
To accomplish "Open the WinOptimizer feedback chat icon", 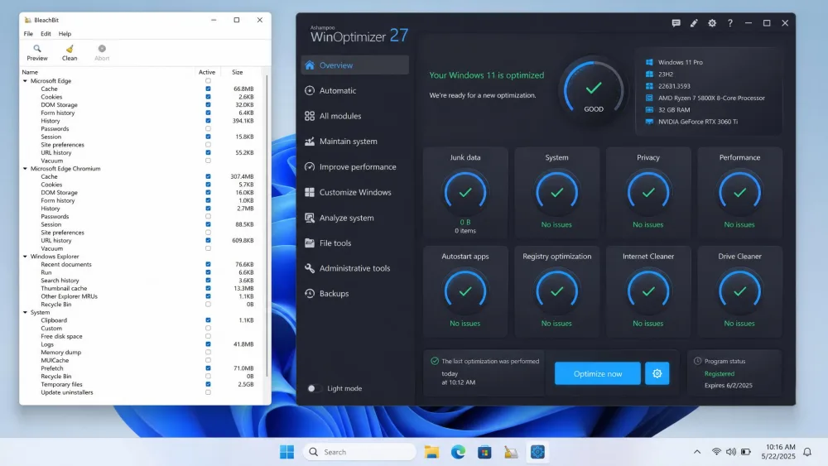I will [x=676, y=23].
